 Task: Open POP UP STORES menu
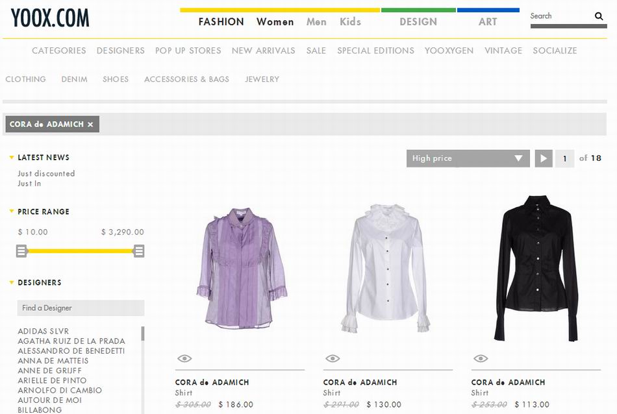188,51
